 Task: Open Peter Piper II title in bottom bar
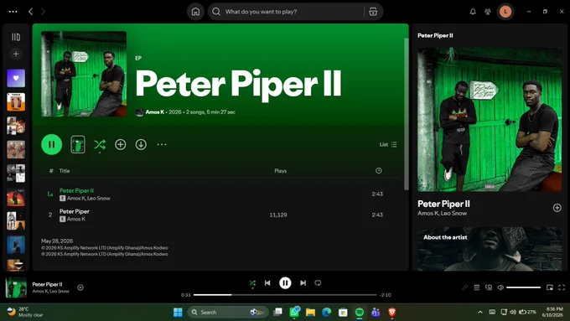[47, 284]
